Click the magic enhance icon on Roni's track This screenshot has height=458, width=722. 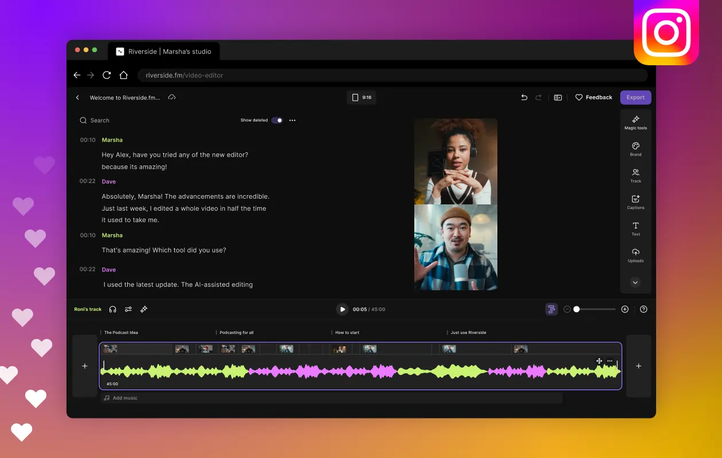click(x=144, y=309)
